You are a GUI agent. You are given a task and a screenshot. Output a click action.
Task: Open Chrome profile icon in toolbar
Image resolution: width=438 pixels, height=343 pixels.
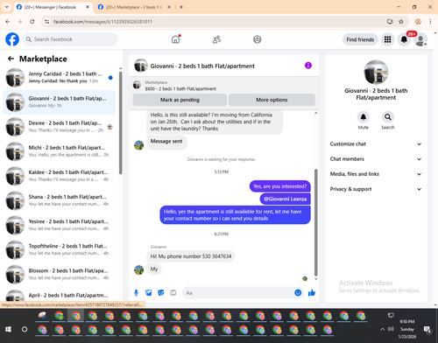[418, 22]
